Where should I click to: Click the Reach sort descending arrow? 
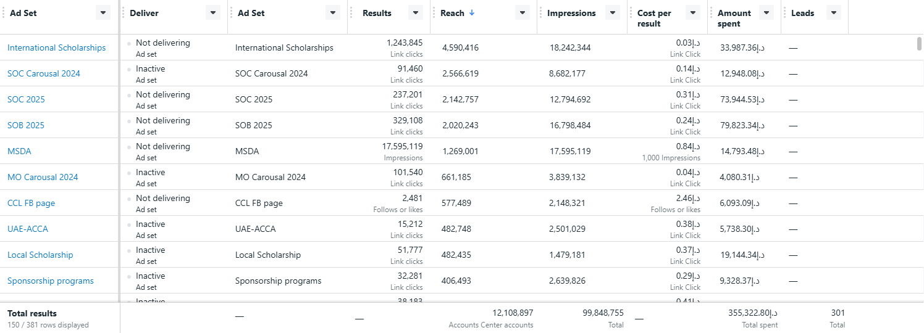tap(472, 13)
